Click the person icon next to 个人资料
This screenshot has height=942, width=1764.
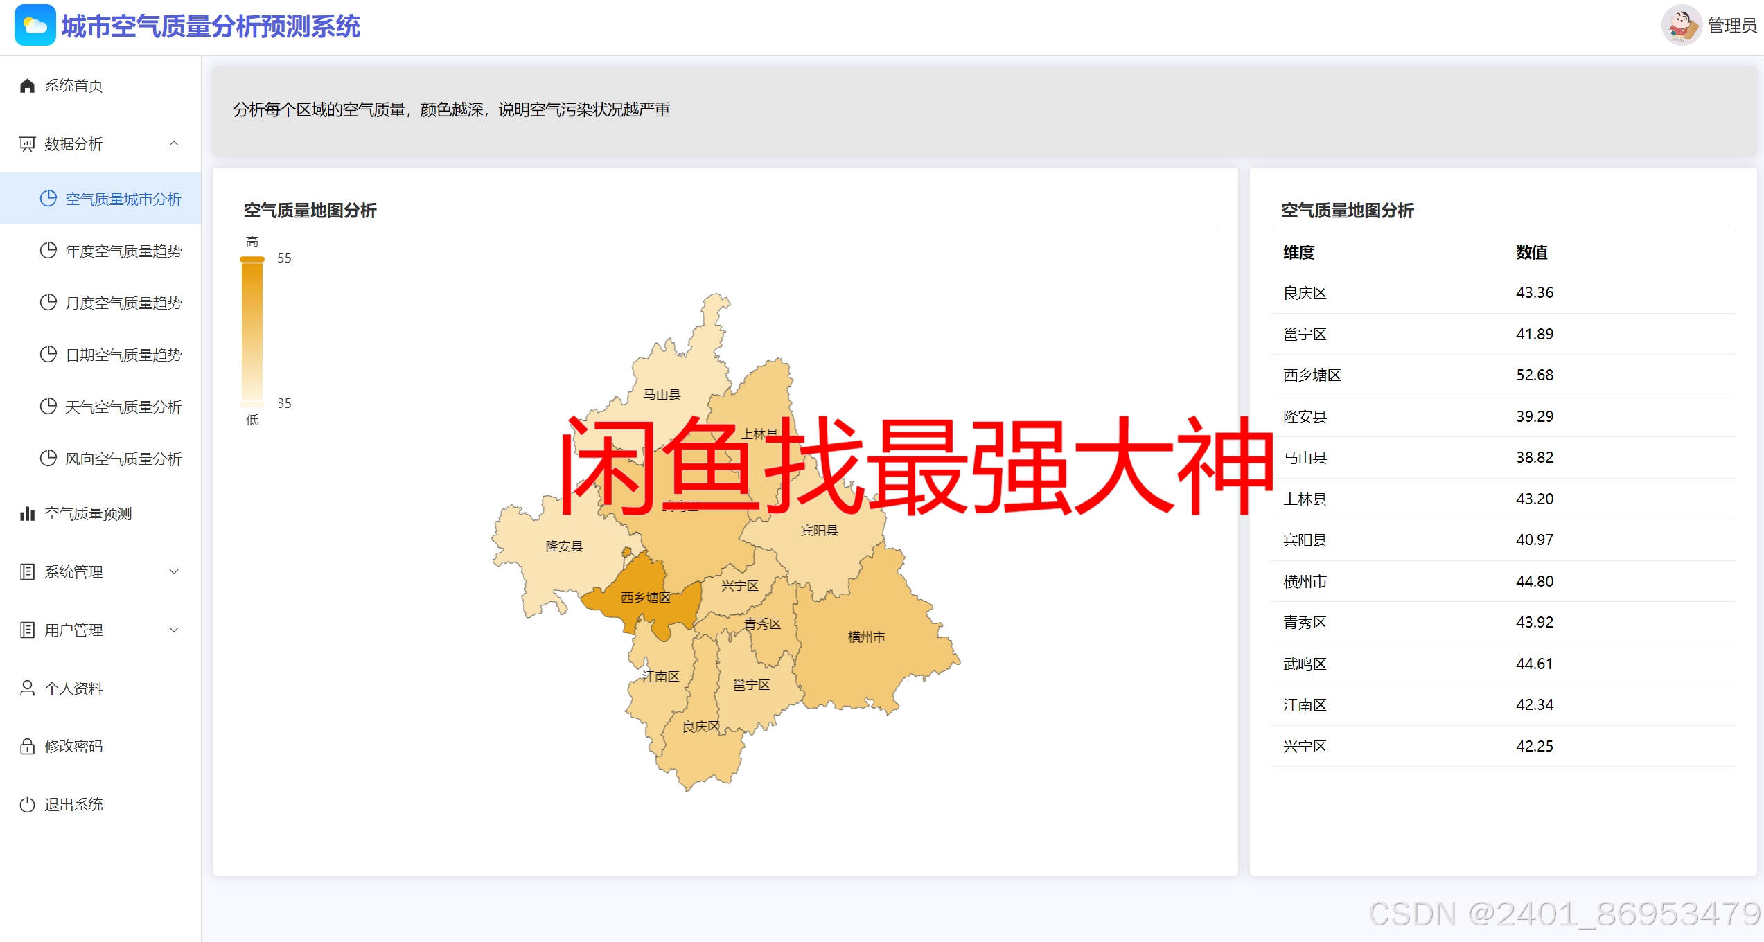click(x=27, y=688)
